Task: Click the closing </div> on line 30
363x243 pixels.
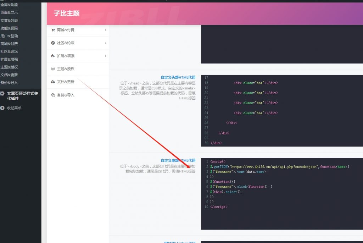Action: point(216,143)
